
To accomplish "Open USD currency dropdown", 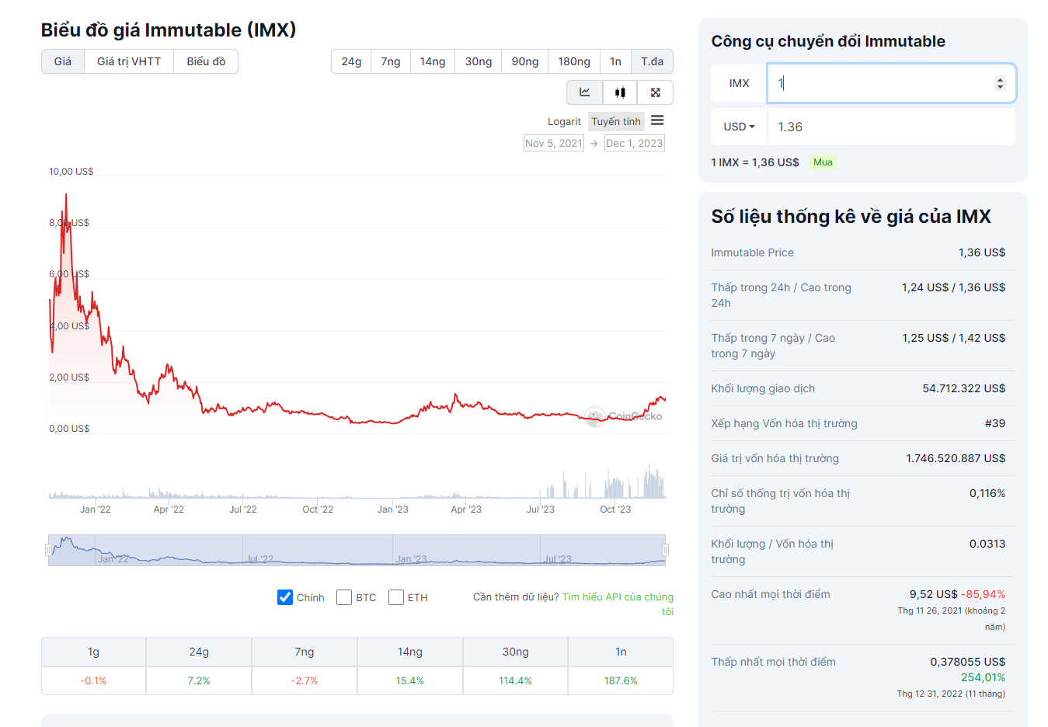I will pyautogui.click(x=739, y=127).
